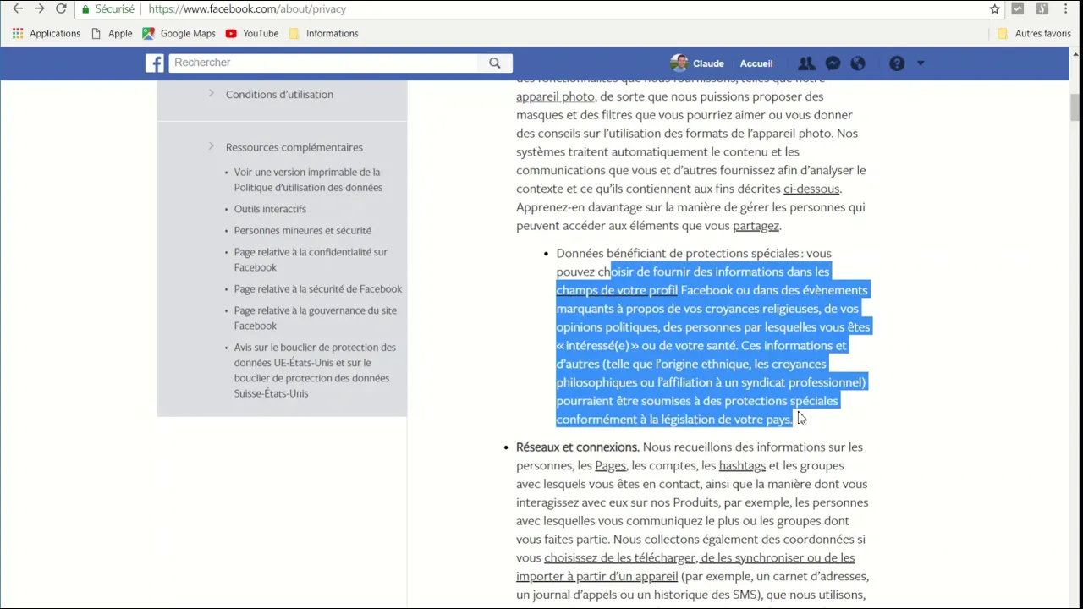The height and width of the screenshot is (609, 1083).
Task: Click the address bar URL
Action: [x=247, y=8]
